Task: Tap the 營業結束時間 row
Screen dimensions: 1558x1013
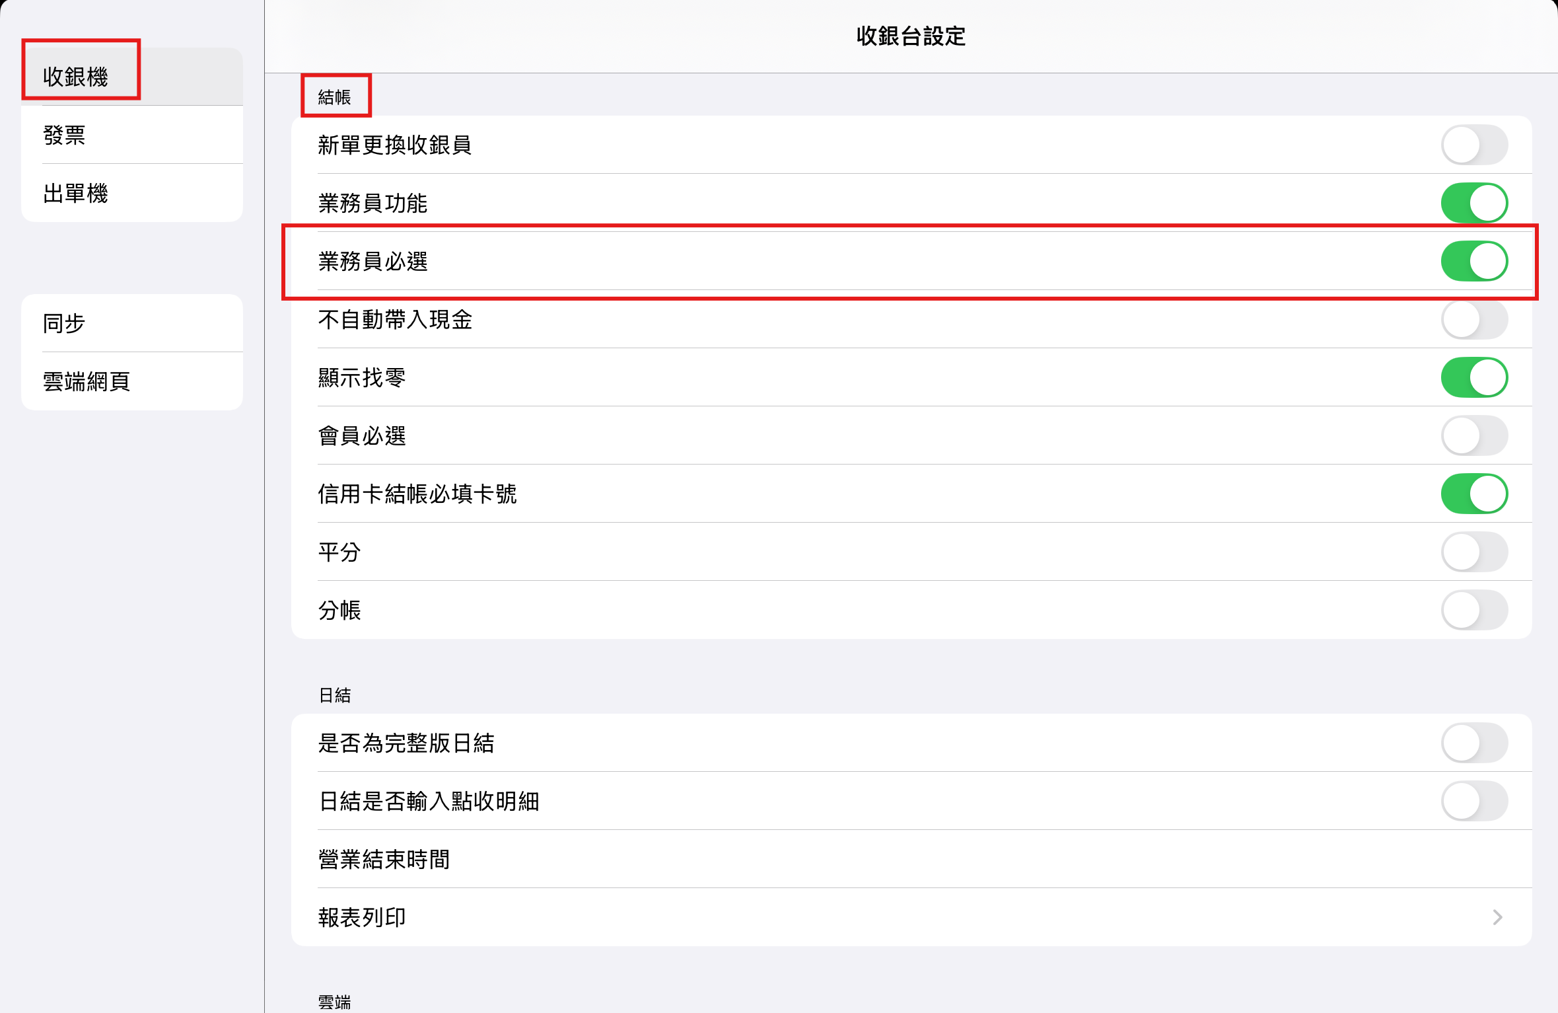Action: pyautogui.click(x=911, y=859)
